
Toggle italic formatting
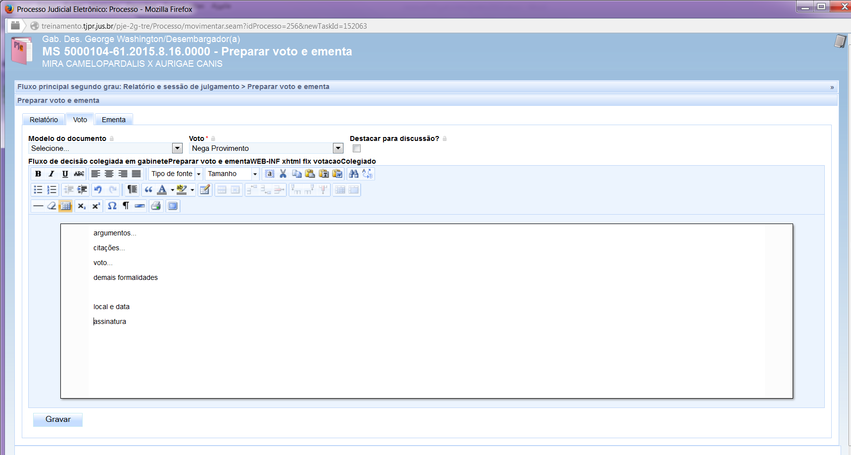coord(51,174)
